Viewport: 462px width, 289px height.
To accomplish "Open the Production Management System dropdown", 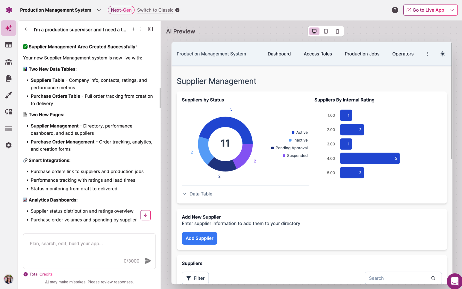I will (99, 10).
